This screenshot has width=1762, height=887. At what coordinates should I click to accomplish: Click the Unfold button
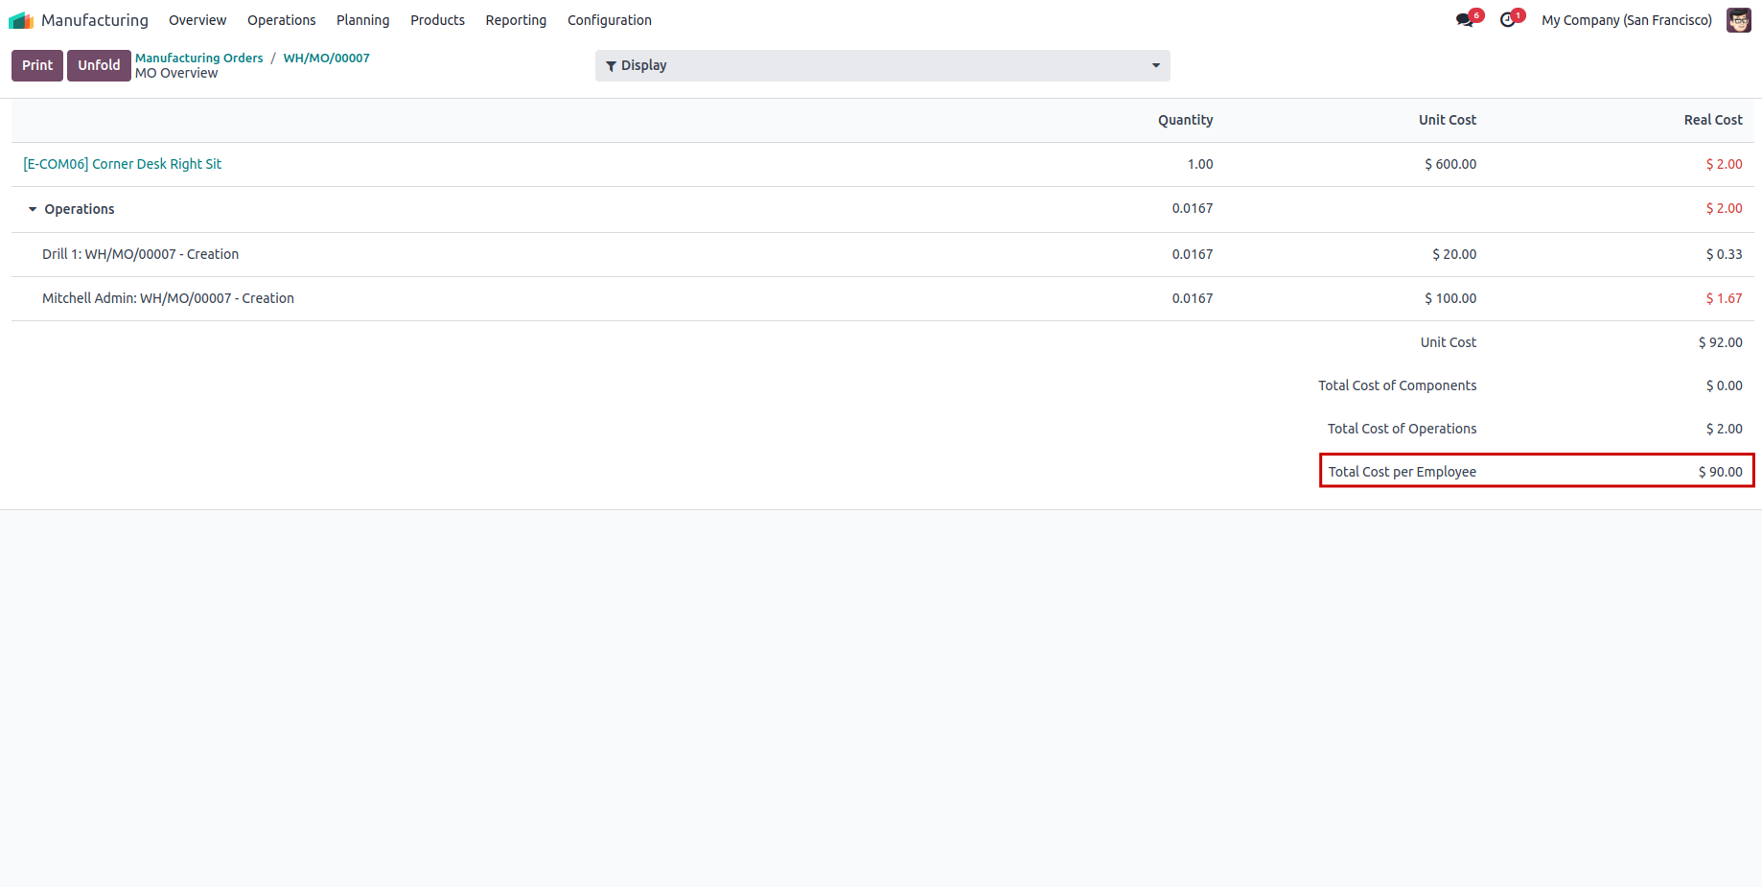[99, 65]
